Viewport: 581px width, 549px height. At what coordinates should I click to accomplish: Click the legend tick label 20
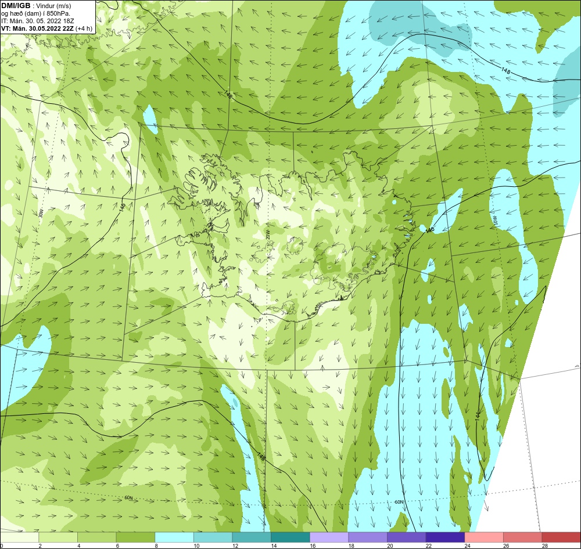(390, 546)
